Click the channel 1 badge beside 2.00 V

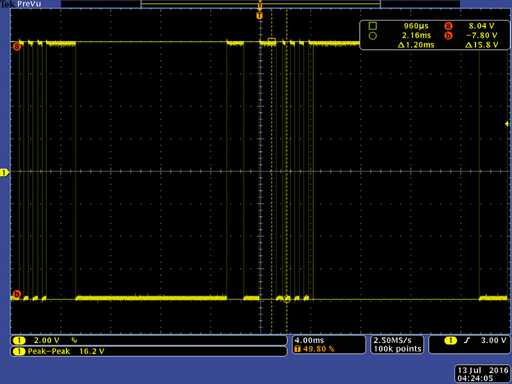tap(19, 340)
